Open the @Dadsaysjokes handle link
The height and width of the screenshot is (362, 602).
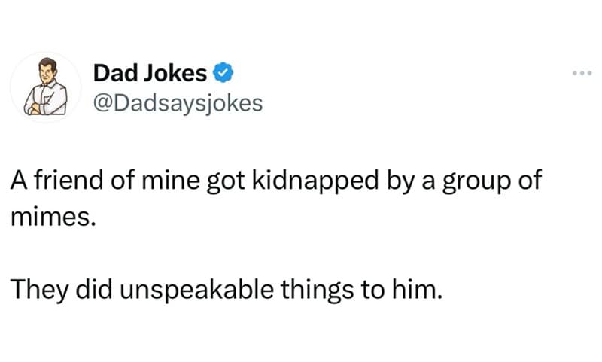tap(178, 103)
